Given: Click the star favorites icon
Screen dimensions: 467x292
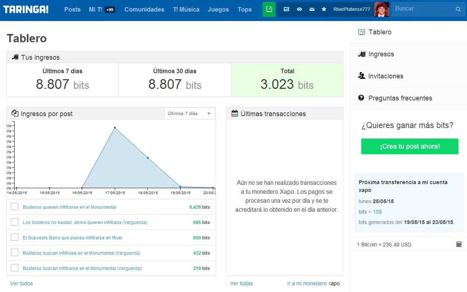Looking at the screenshot, I should tap(324, 9).
